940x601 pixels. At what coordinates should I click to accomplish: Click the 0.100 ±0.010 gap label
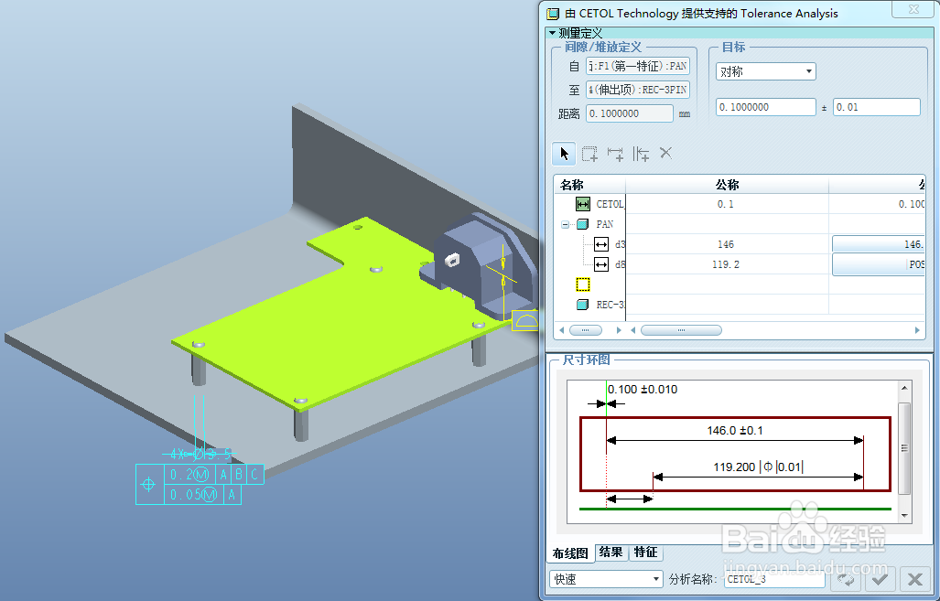(x=643, y=390)
